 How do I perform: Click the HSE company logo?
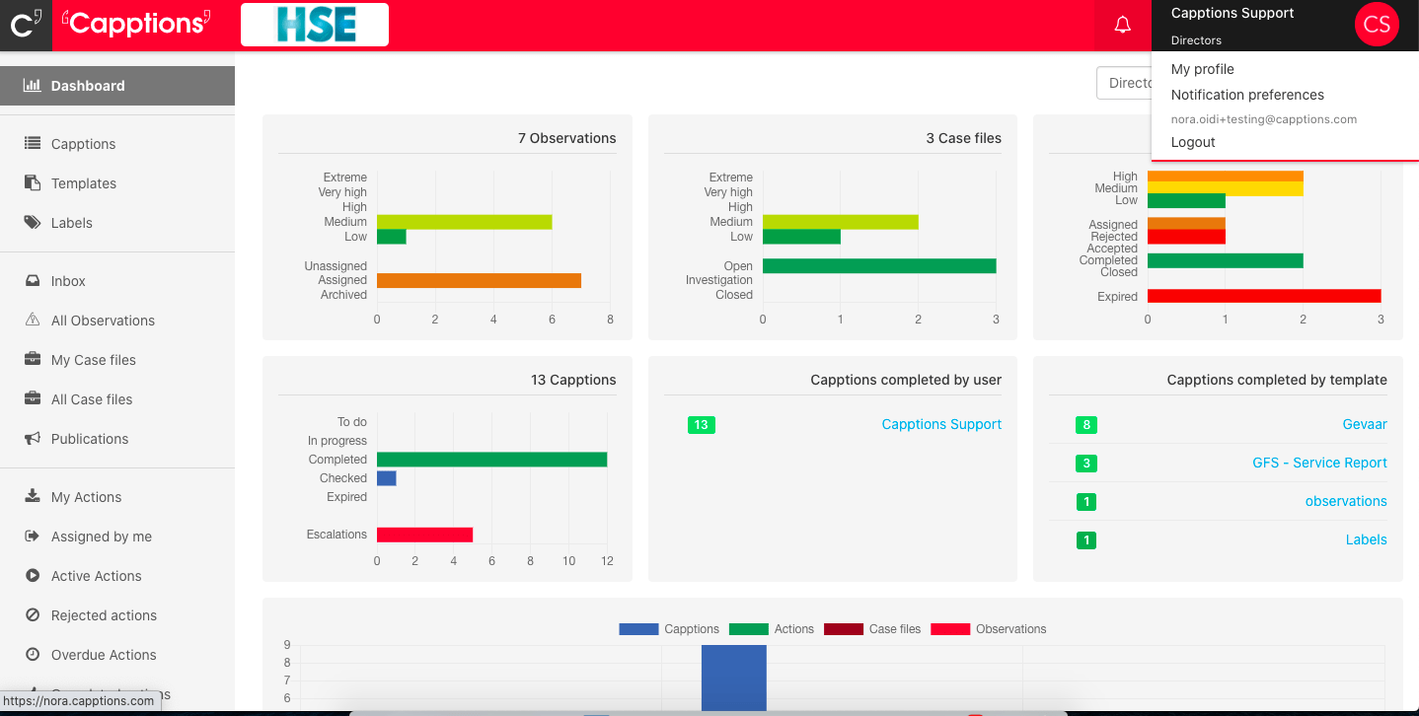(315, 25)
